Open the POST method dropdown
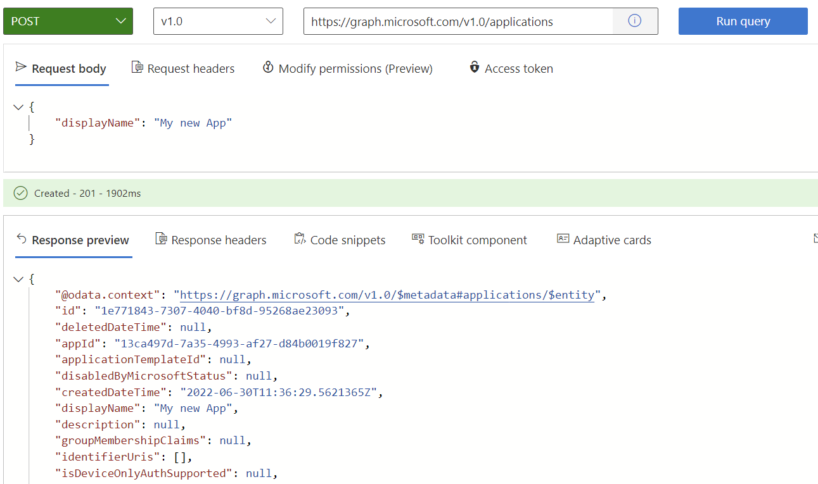This screenshot has height=484, width=818. tap(68, 21)
